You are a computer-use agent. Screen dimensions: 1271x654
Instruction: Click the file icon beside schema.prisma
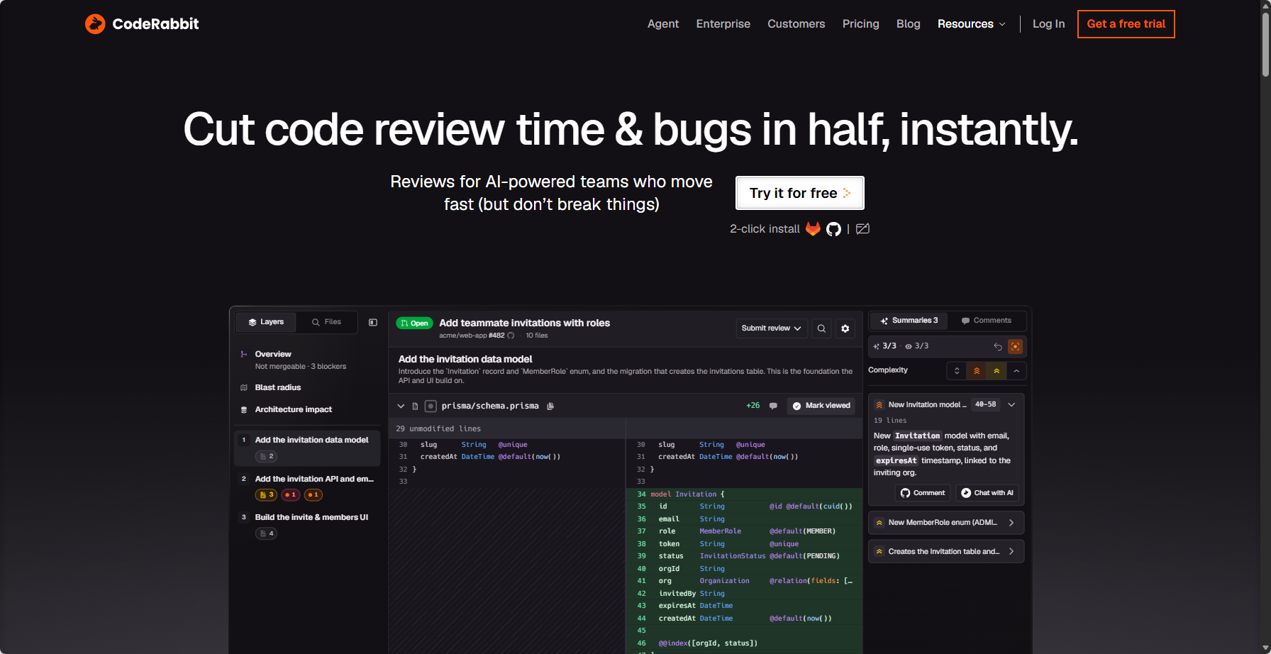(x=415, y=406)
